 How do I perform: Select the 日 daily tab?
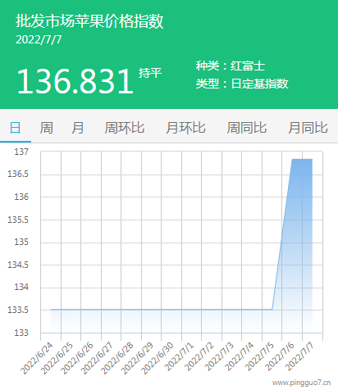tap(15, 128)
